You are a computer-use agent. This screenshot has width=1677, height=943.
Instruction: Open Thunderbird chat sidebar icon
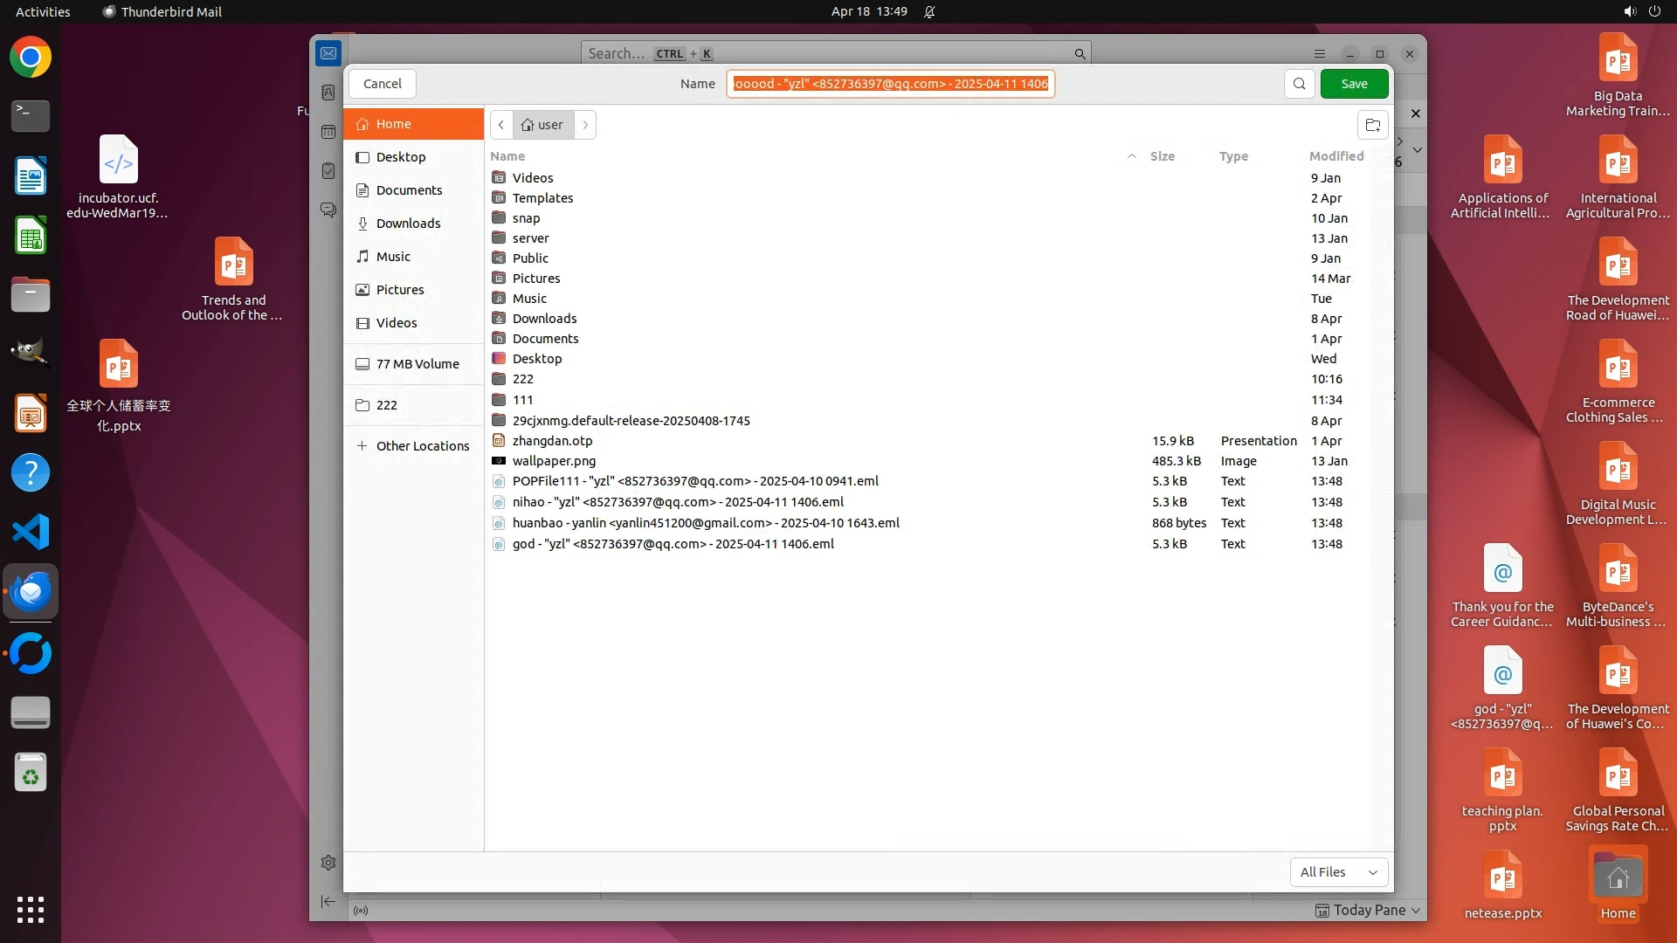(x=328, y=210)
